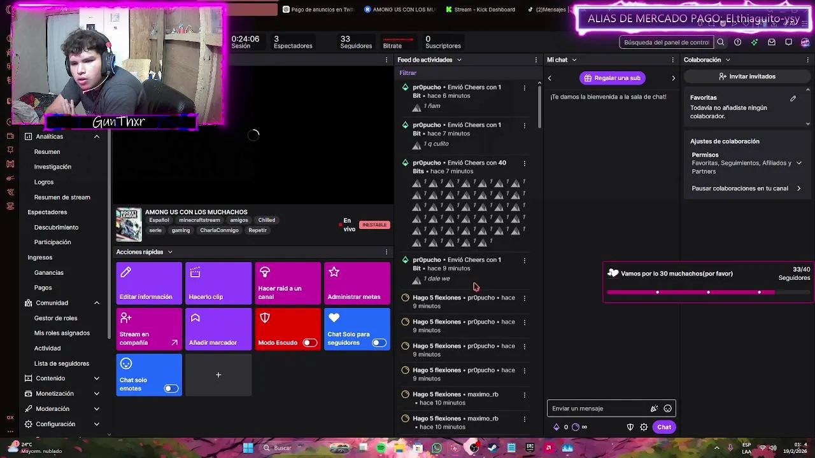The image size is (815, 458).
Task: Open options for '1 dale we' cheer
Action: coord(525,260)
